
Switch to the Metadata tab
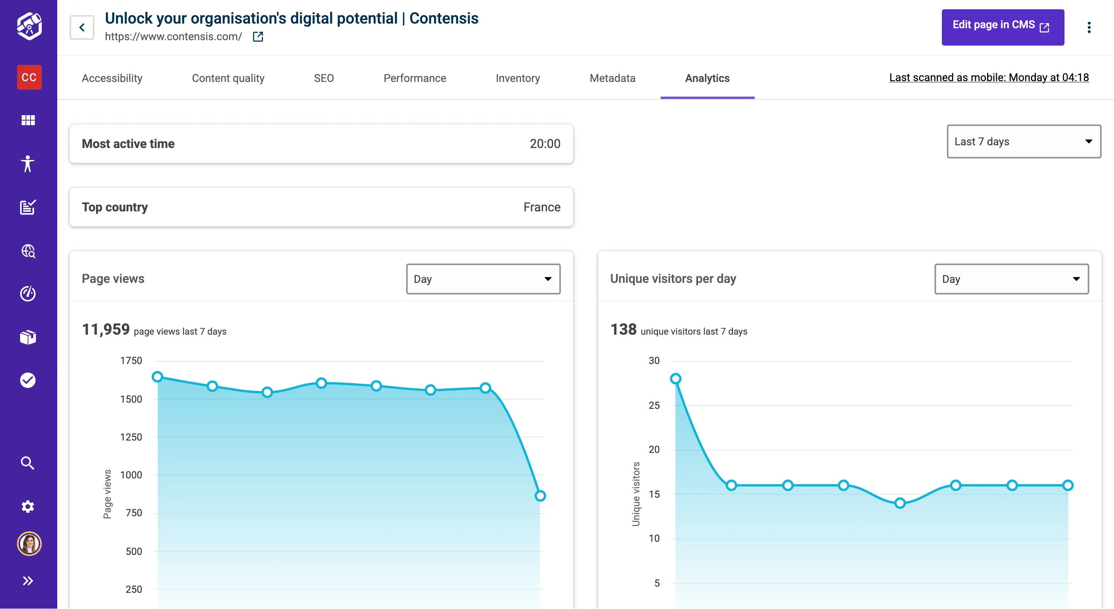pos(612,78)
